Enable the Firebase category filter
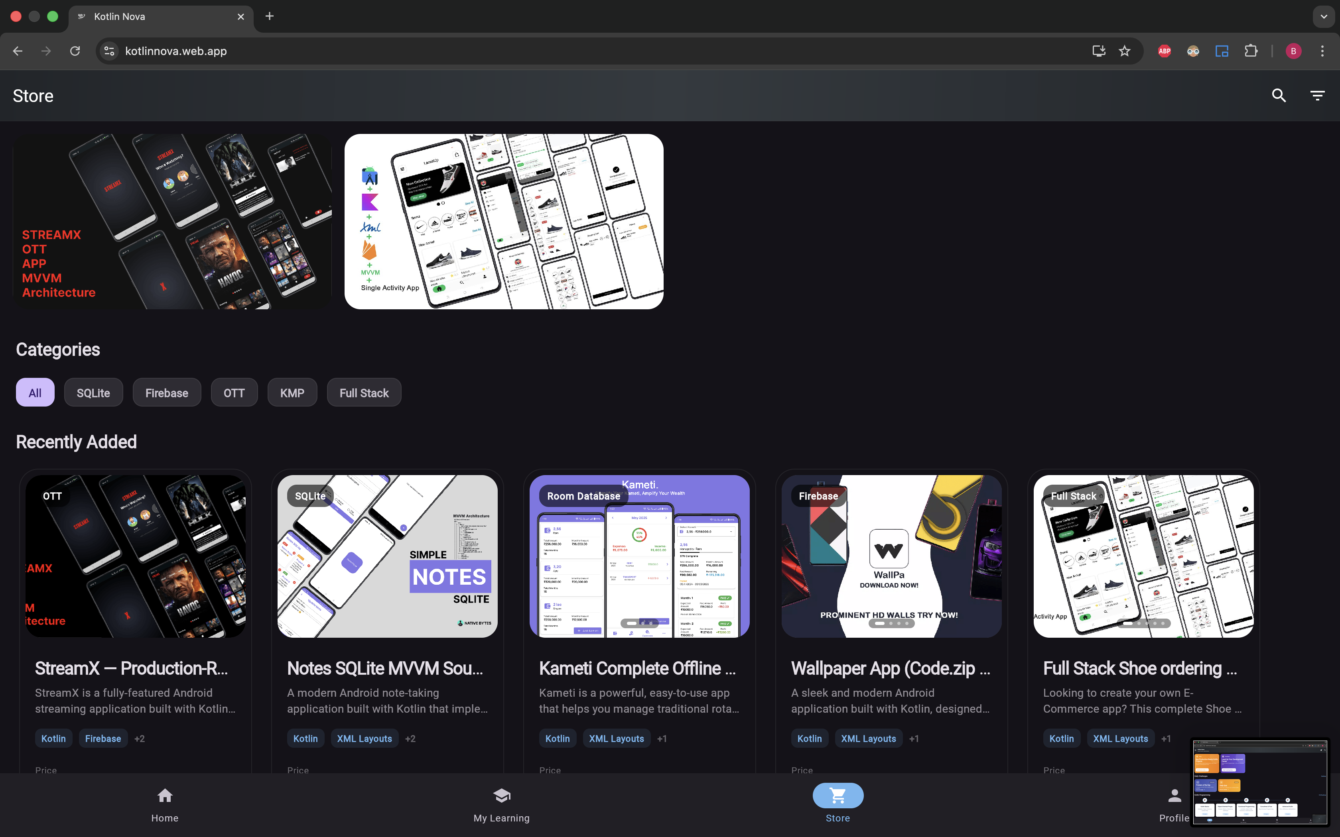The image size is (1340, 837). 167,392
